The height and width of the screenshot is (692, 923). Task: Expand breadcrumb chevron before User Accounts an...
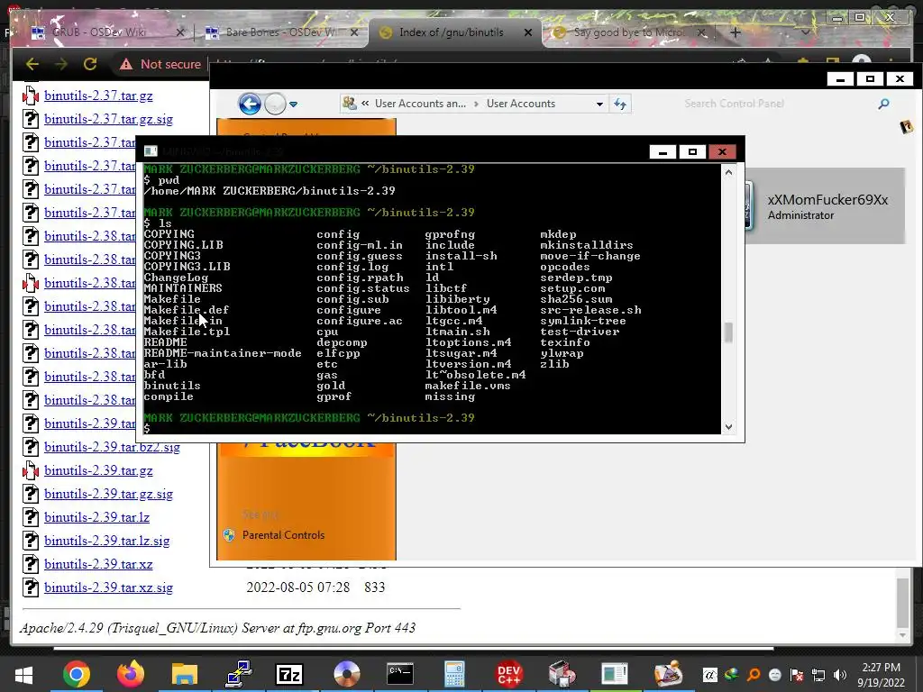[x=365, y=104]
